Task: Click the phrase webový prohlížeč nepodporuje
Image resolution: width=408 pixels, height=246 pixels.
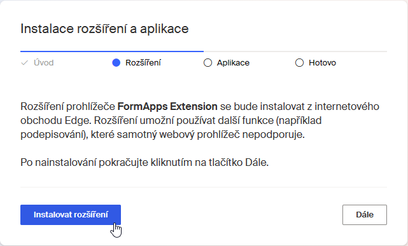Action: [232, 135]
